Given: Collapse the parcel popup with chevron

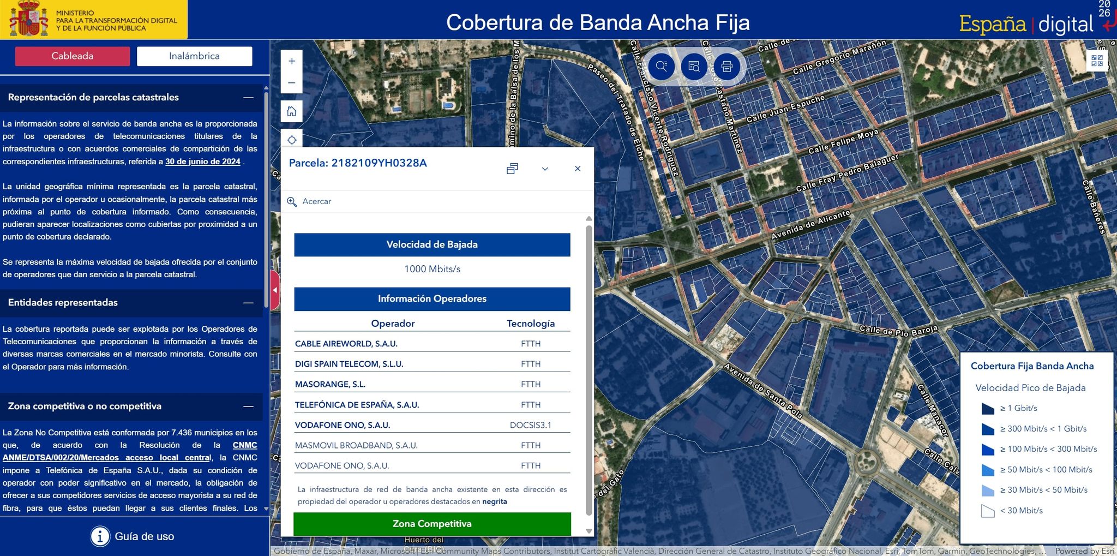Looking at the screenshot, I should pos(545,169).
